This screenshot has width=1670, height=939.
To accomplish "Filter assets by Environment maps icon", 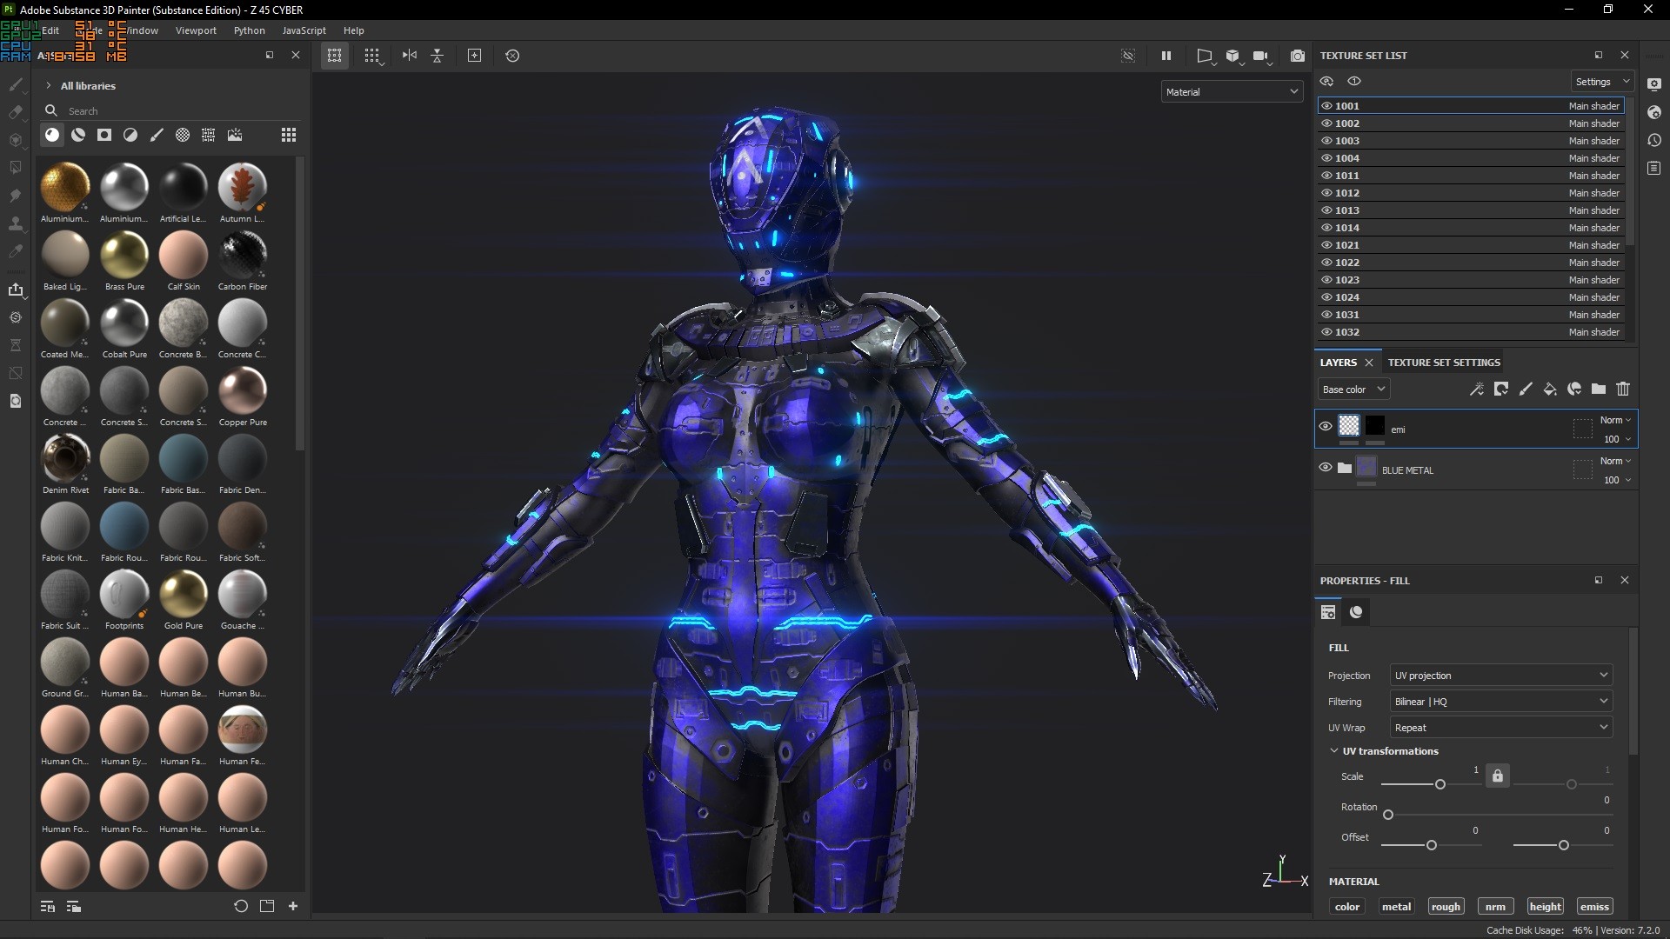I will click(235, 135).
